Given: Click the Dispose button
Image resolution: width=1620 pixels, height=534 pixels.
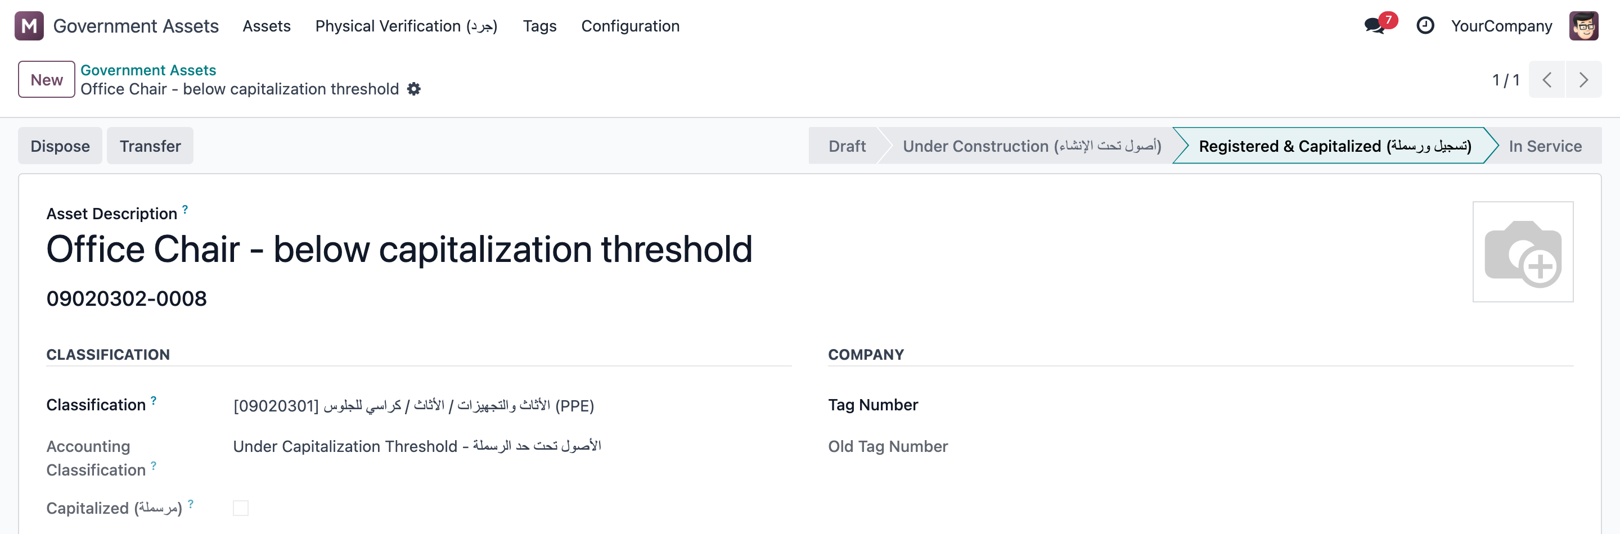Looking at the screenshot, I should click(60, 146).
